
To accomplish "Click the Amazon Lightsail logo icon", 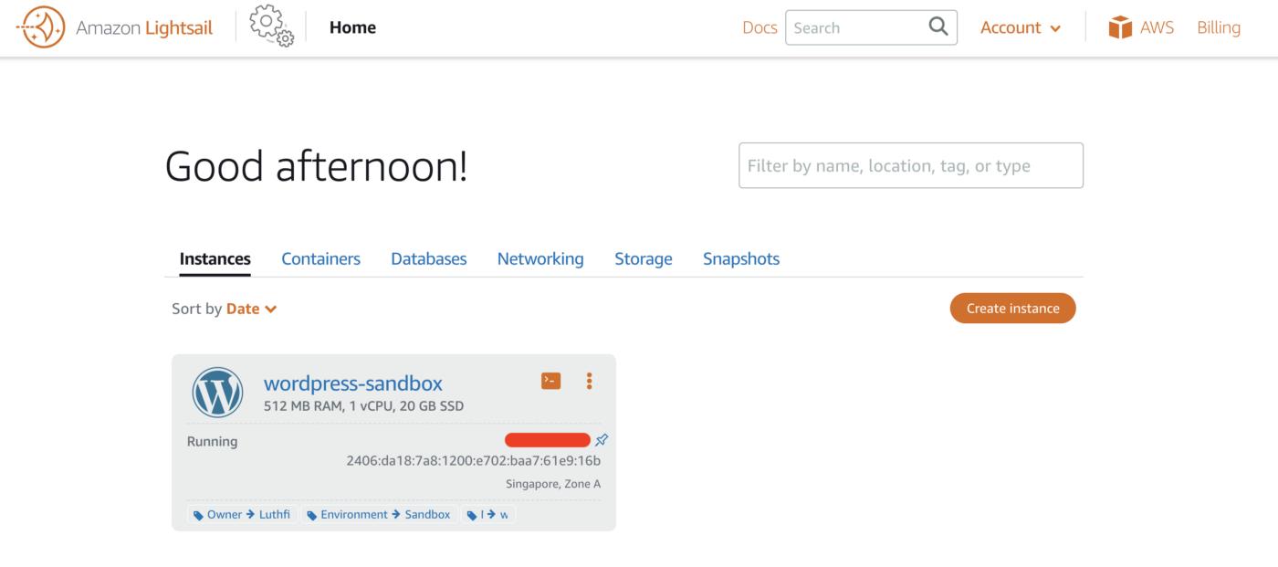I will click(x=41, y=27).
